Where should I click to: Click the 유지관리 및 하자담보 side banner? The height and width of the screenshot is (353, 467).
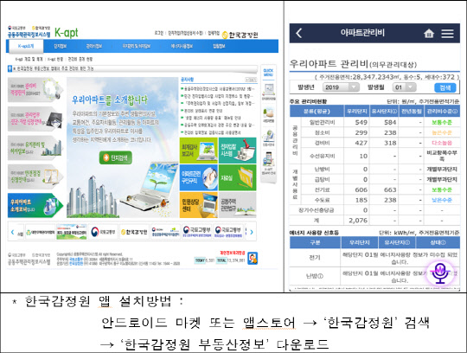[x=35, y=147]
